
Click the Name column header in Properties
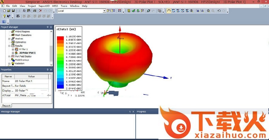[x=8, y=76]
